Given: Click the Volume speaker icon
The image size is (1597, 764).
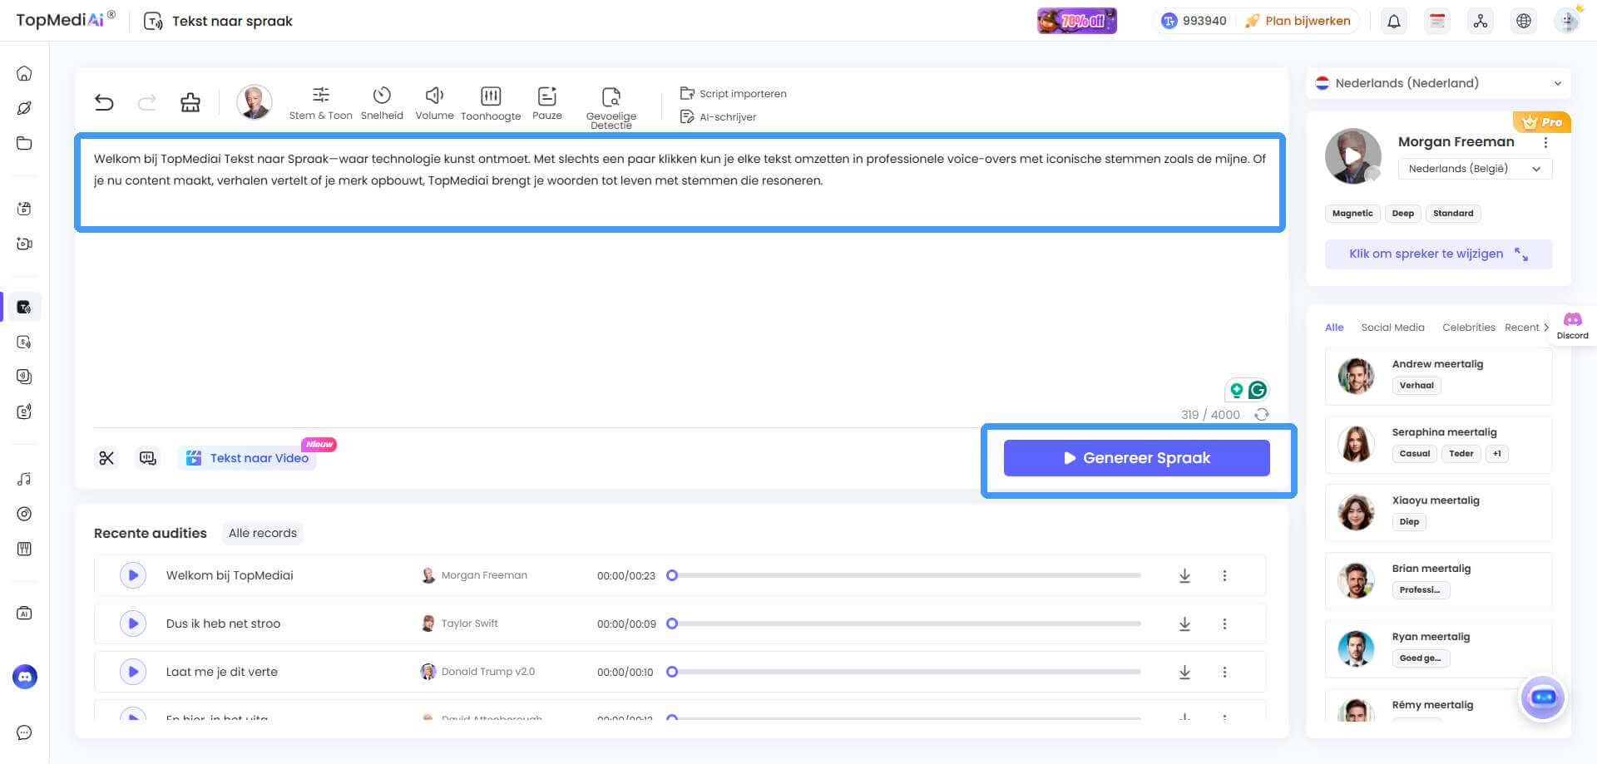Looking at the screenshot, I should click(434, 103).
